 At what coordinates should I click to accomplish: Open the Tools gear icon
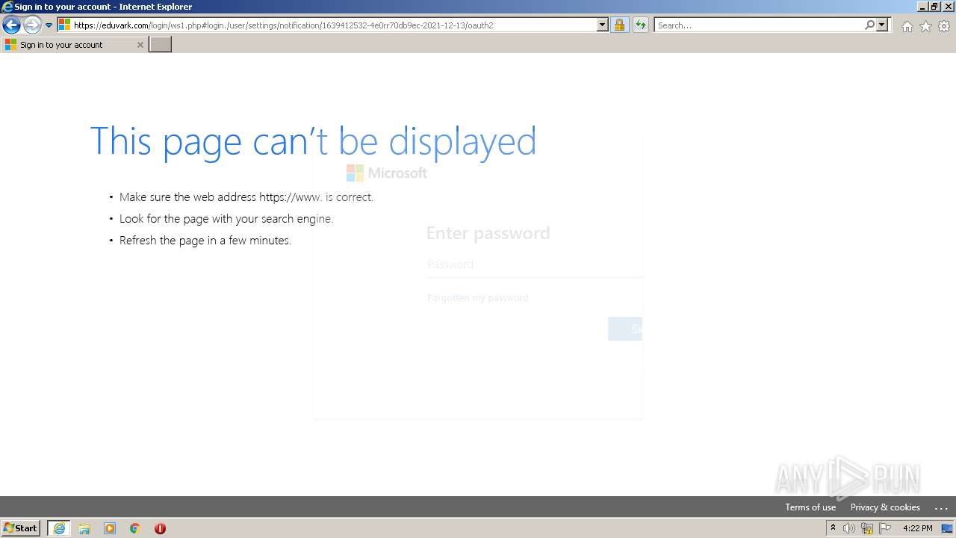944,26
